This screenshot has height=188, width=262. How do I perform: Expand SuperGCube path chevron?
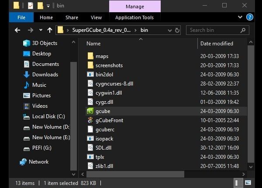(x=135, y=30)
